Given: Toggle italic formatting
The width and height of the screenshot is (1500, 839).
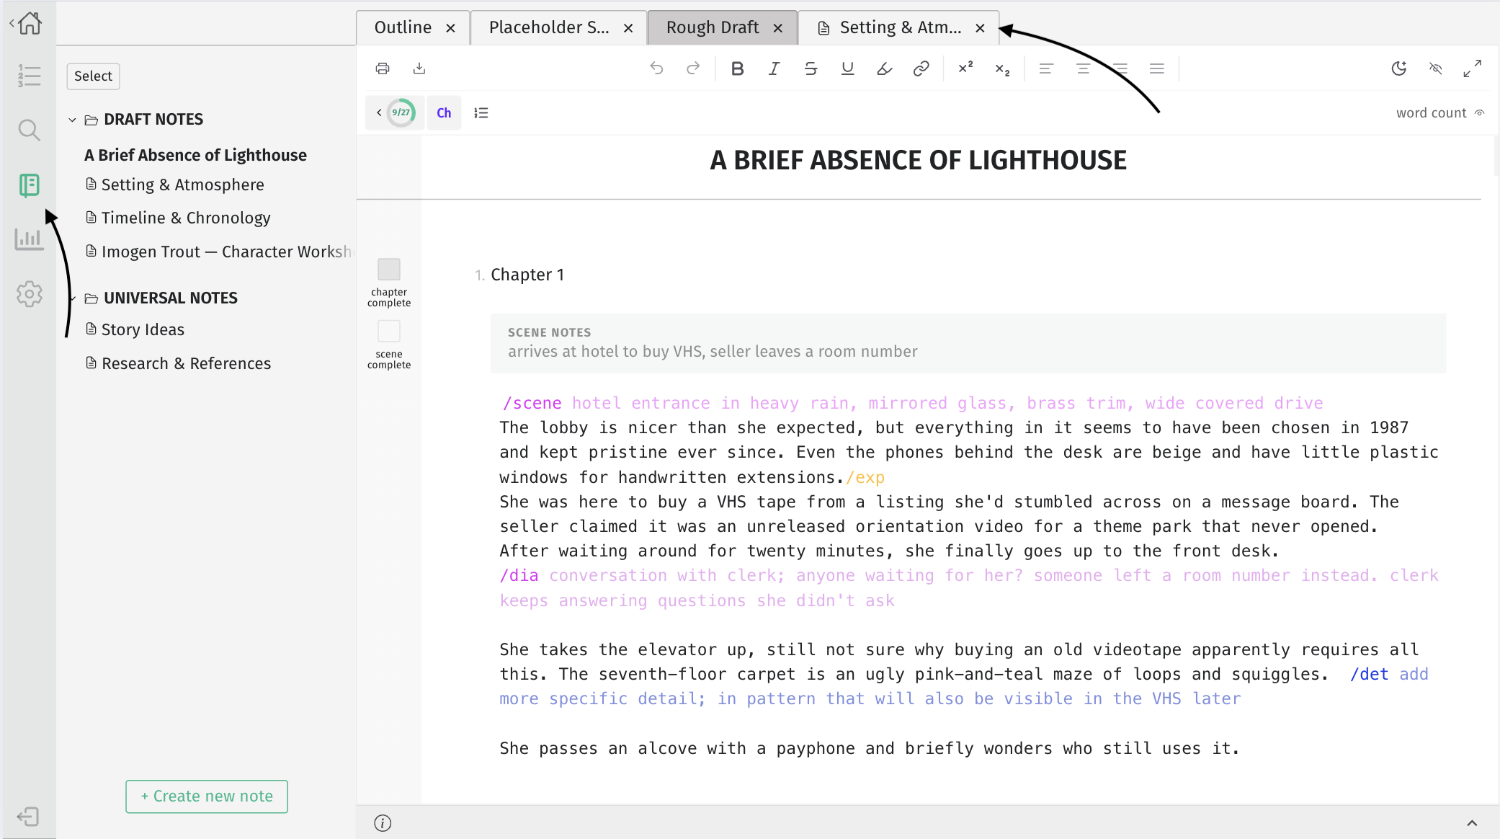Looking at the screenshot, I should [774, 68].
